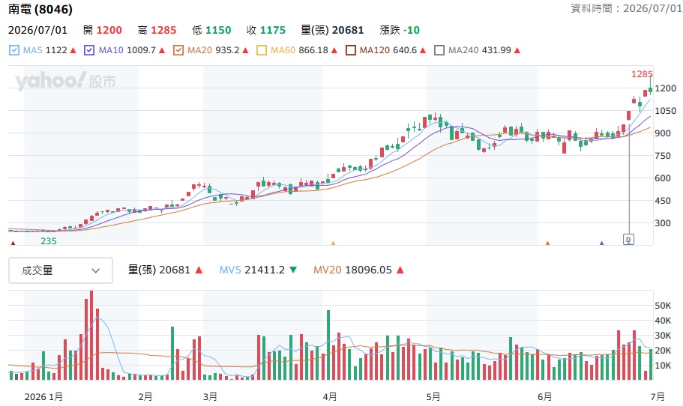This screenshot has width=683, height=406.
Task: Click the 南電 (8046) stock title
Action: 40,9
